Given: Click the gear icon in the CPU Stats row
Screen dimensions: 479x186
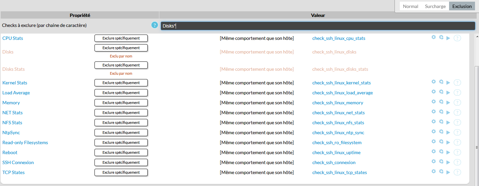Looking at the screenshot, I should (433, 37).
